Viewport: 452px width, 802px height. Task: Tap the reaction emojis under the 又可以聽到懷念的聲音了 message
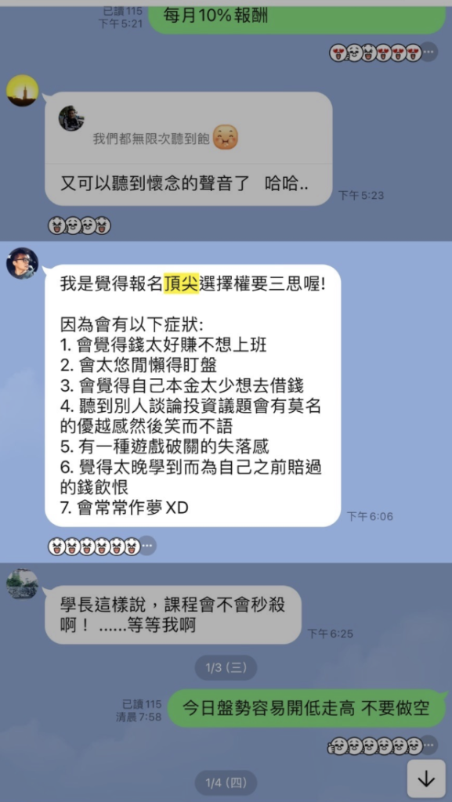pos(80,225)
